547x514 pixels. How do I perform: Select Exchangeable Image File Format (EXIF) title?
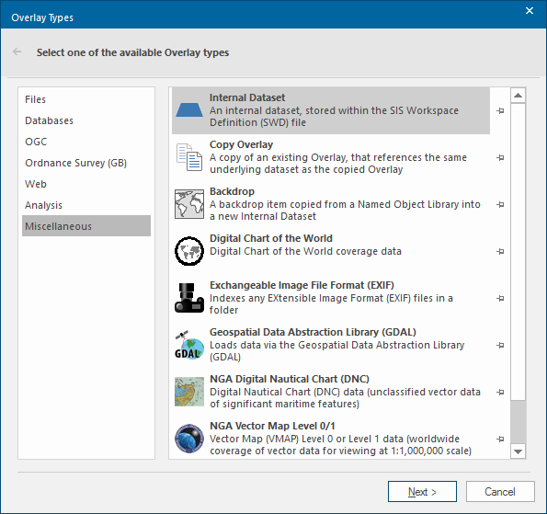click(302, 285)
